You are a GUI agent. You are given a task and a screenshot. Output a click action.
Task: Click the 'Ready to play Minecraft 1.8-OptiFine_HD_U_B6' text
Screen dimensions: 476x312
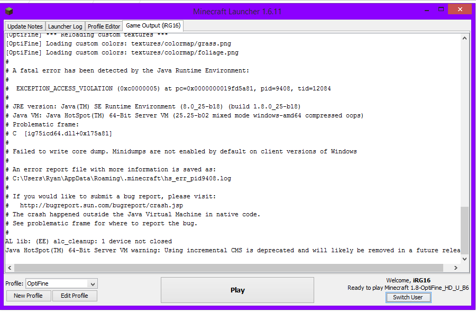point(408,288)
